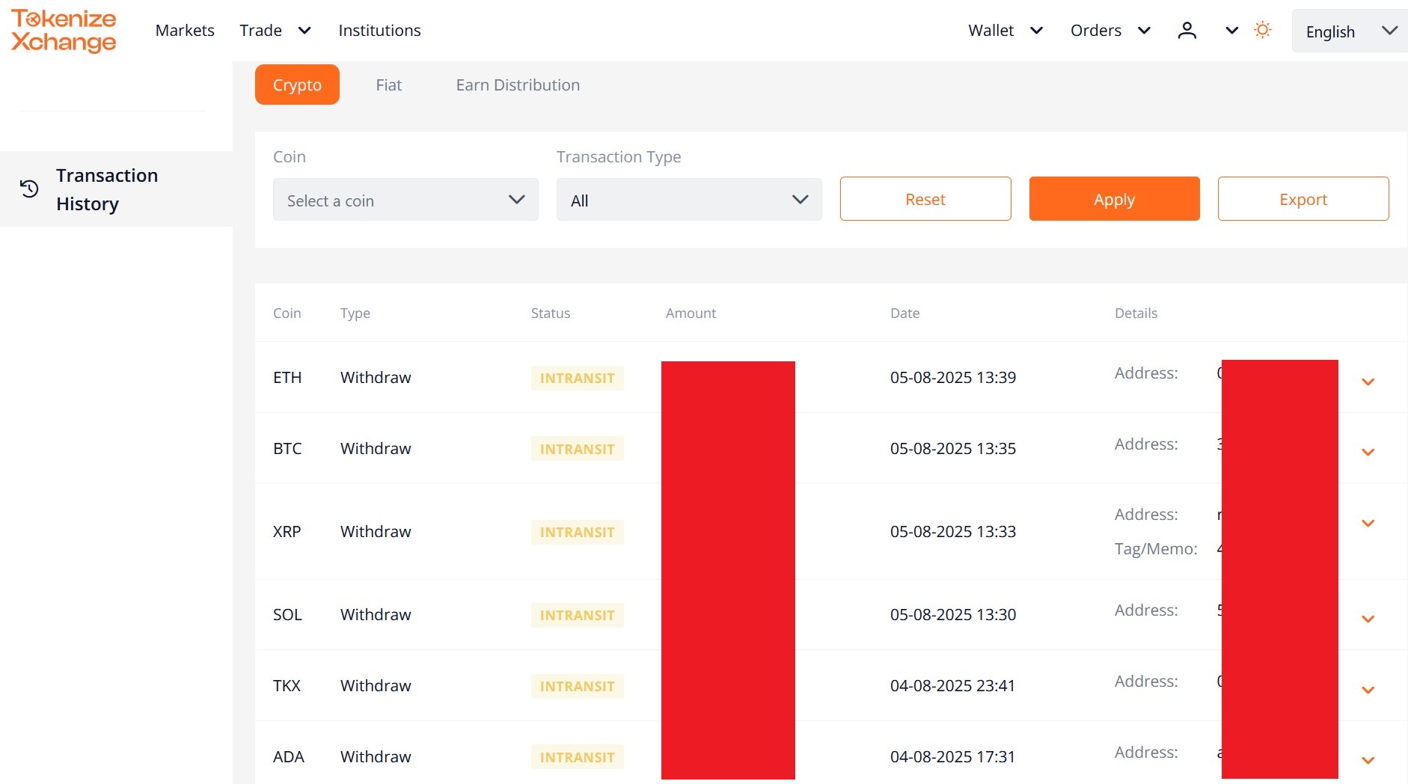Click the Apply filter button
The image size is (1408, 784).
tap(1114, 199)
